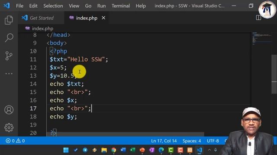
Task: Open the Windows Start menu
Action: (x=66, y=150)
